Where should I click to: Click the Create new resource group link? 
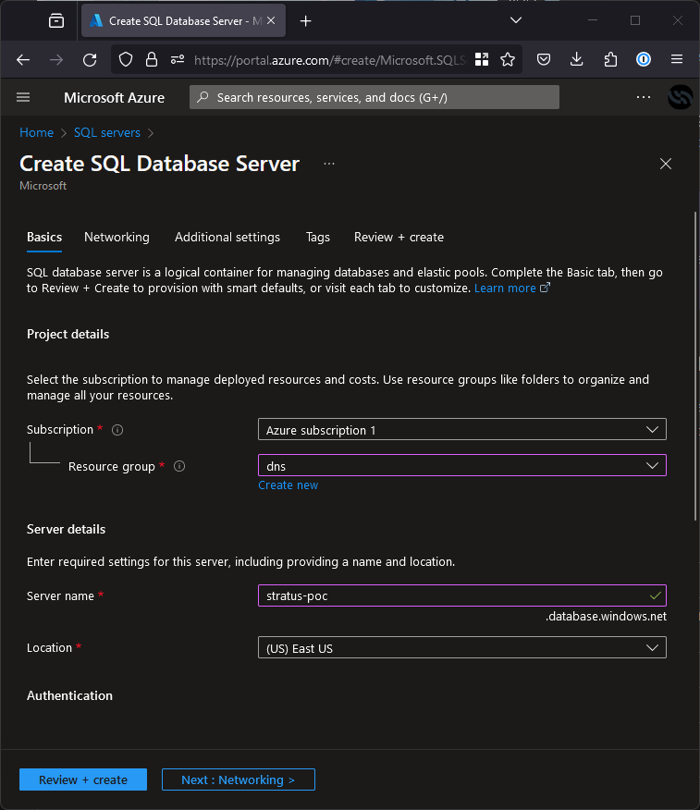coord(289,485)
